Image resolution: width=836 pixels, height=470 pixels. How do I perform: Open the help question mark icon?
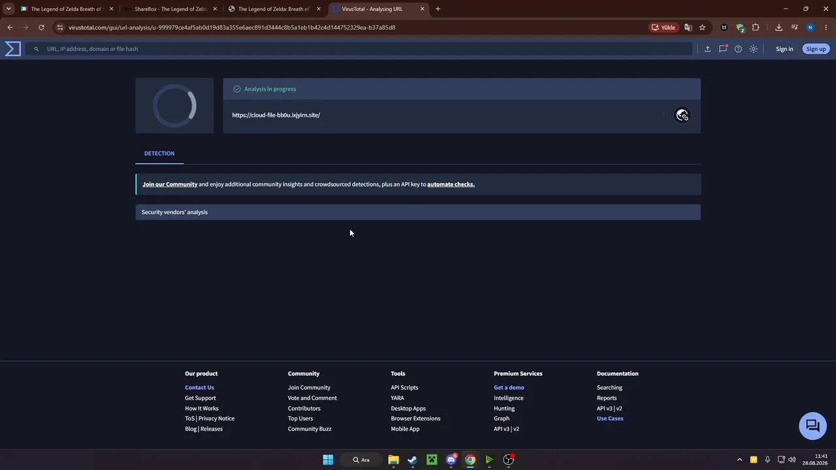(x=738, y=49)
